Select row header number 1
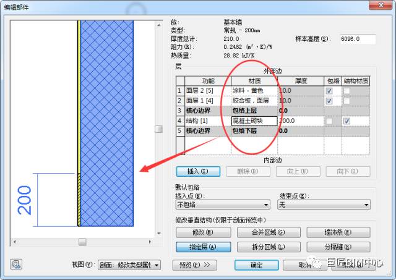Viewport: 396px width, 280px height. [180, 91]
